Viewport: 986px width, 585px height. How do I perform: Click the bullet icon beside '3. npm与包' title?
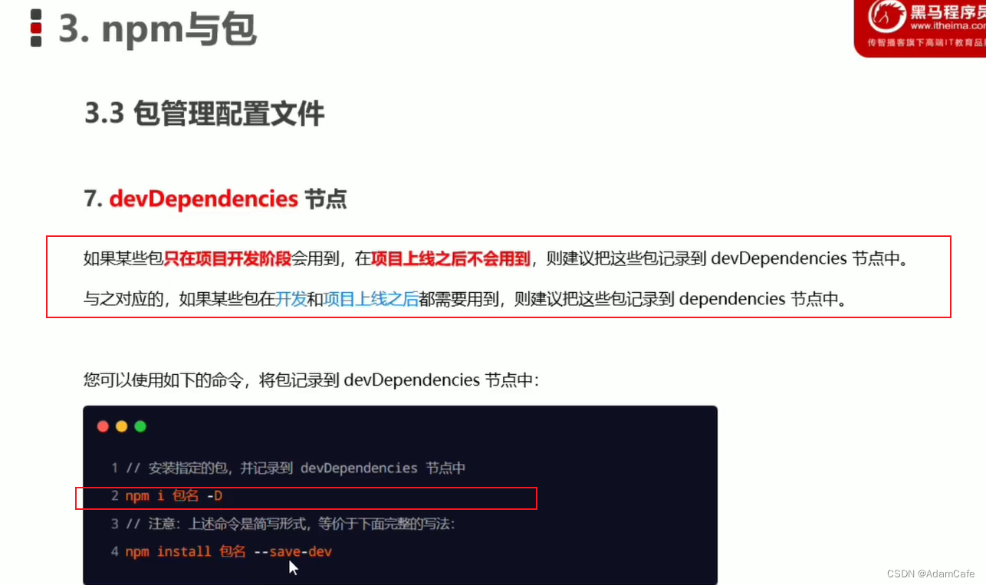click(36, 28)
